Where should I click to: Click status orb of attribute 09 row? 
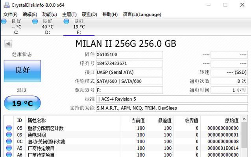pos(9,135)
